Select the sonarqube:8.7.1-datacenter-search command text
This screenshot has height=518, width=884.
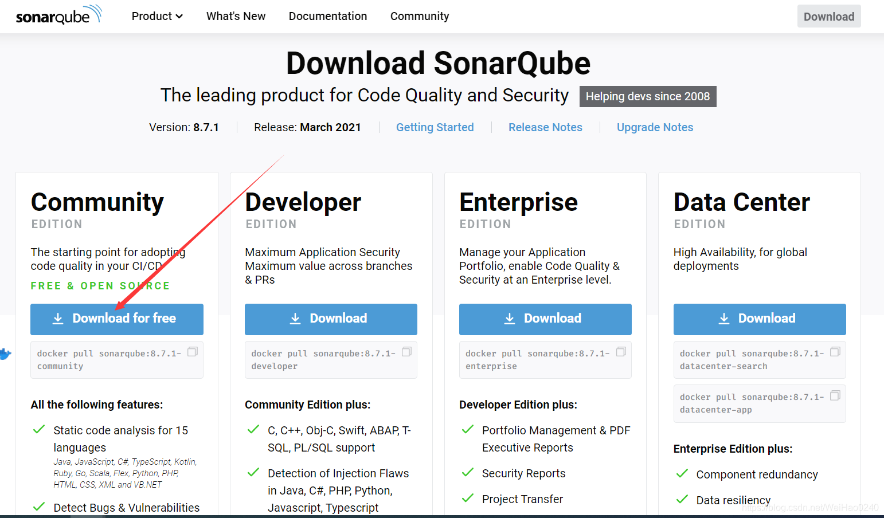(x=752, y=360)
